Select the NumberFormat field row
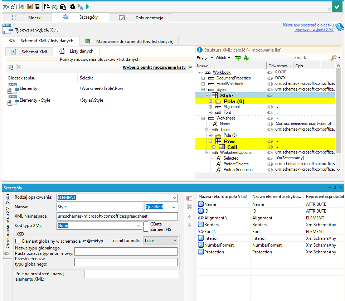This screenshot has width=345, height=301. tap(271, 245)
